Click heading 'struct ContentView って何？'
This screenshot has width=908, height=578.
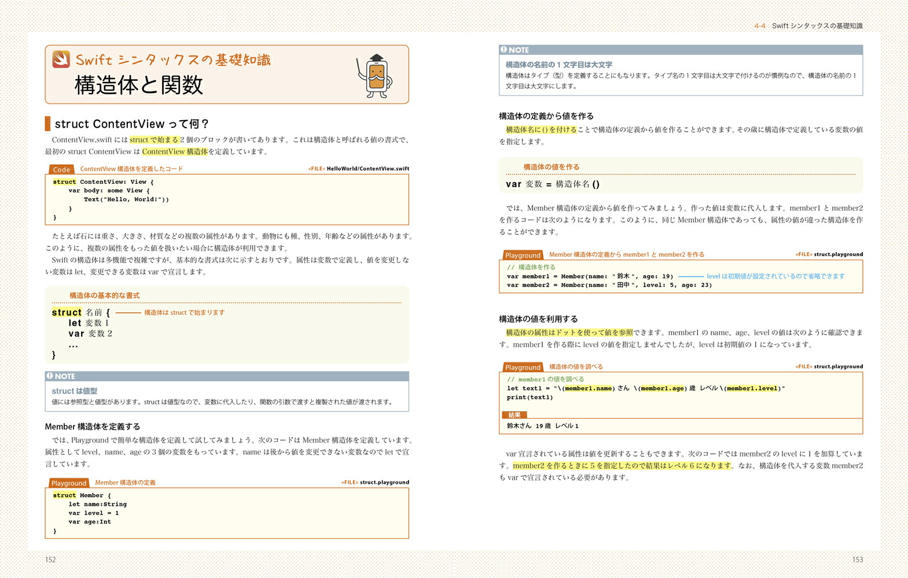pyautogui.click(x=132, y=124)
